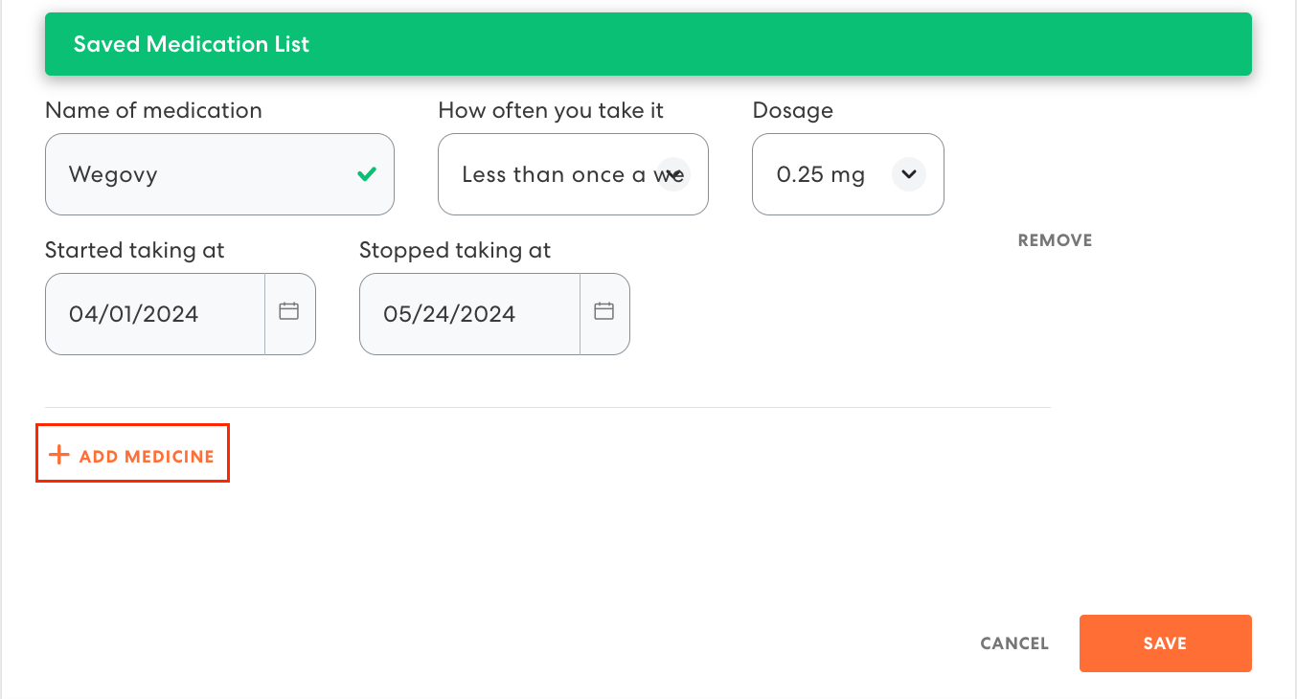The image size is (1297, 699).
Task: Click the plus icon beside Add Medicine
Action: point(59,455)
